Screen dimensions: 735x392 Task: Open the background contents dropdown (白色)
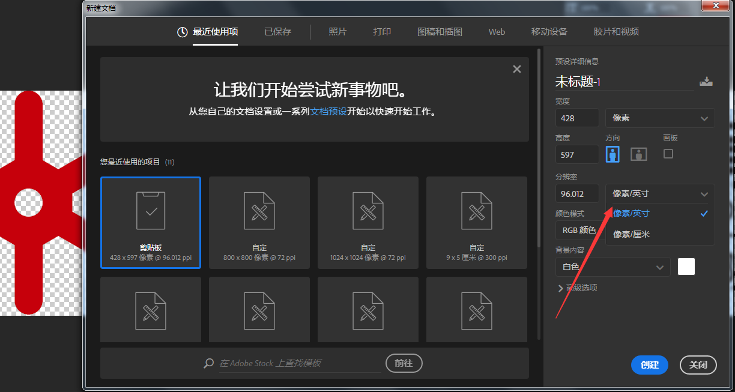612,267
